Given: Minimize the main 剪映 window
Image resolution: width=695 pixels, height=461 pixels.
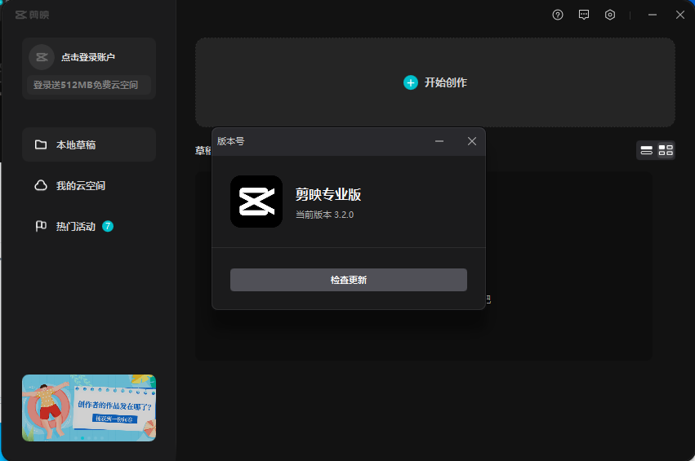Looking at the screenshot, I should pos(653,15).
